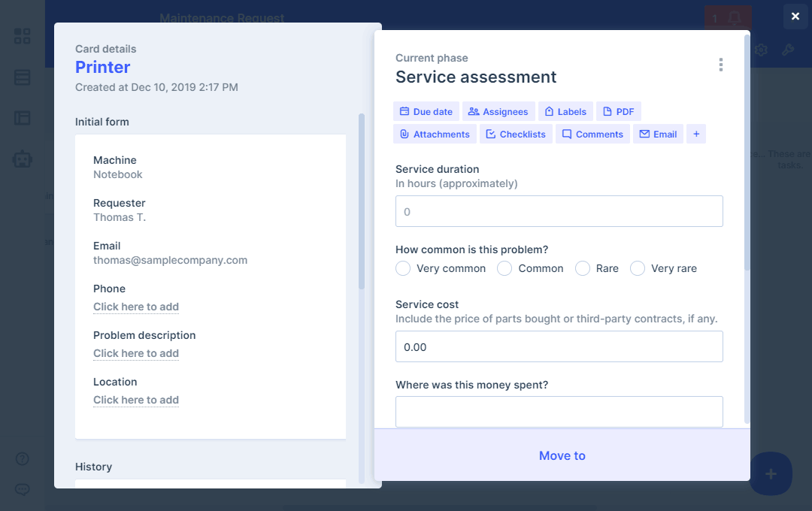The height and width of the screenshot is (511, 812).
Task: Select the Very common radio option
Action: pyautogui.click(x=404, y=268)
